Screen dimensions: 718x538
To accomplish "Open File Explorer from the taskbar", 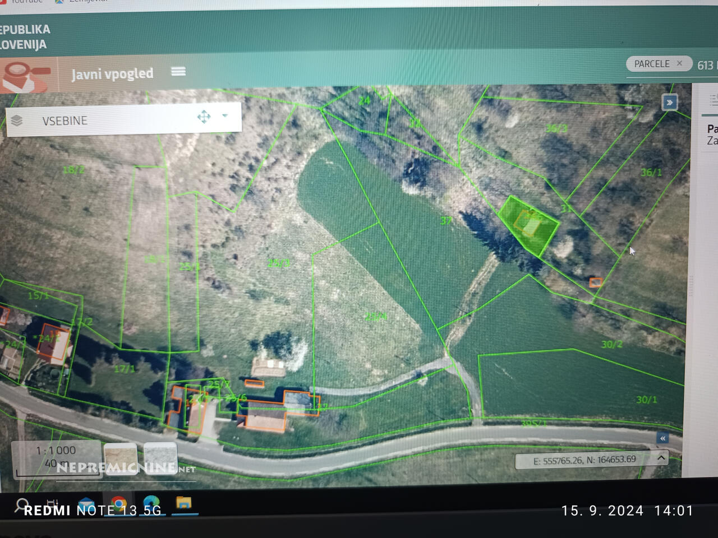I will click(x=183, y=503).
